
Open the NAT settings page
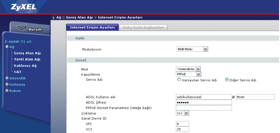[18, 72]
